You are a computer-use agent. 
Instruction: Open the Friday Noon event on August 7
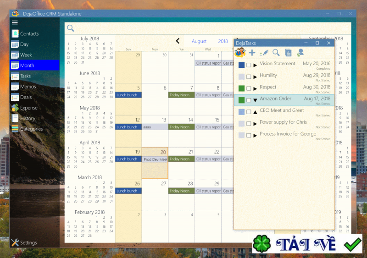(181, 95)
